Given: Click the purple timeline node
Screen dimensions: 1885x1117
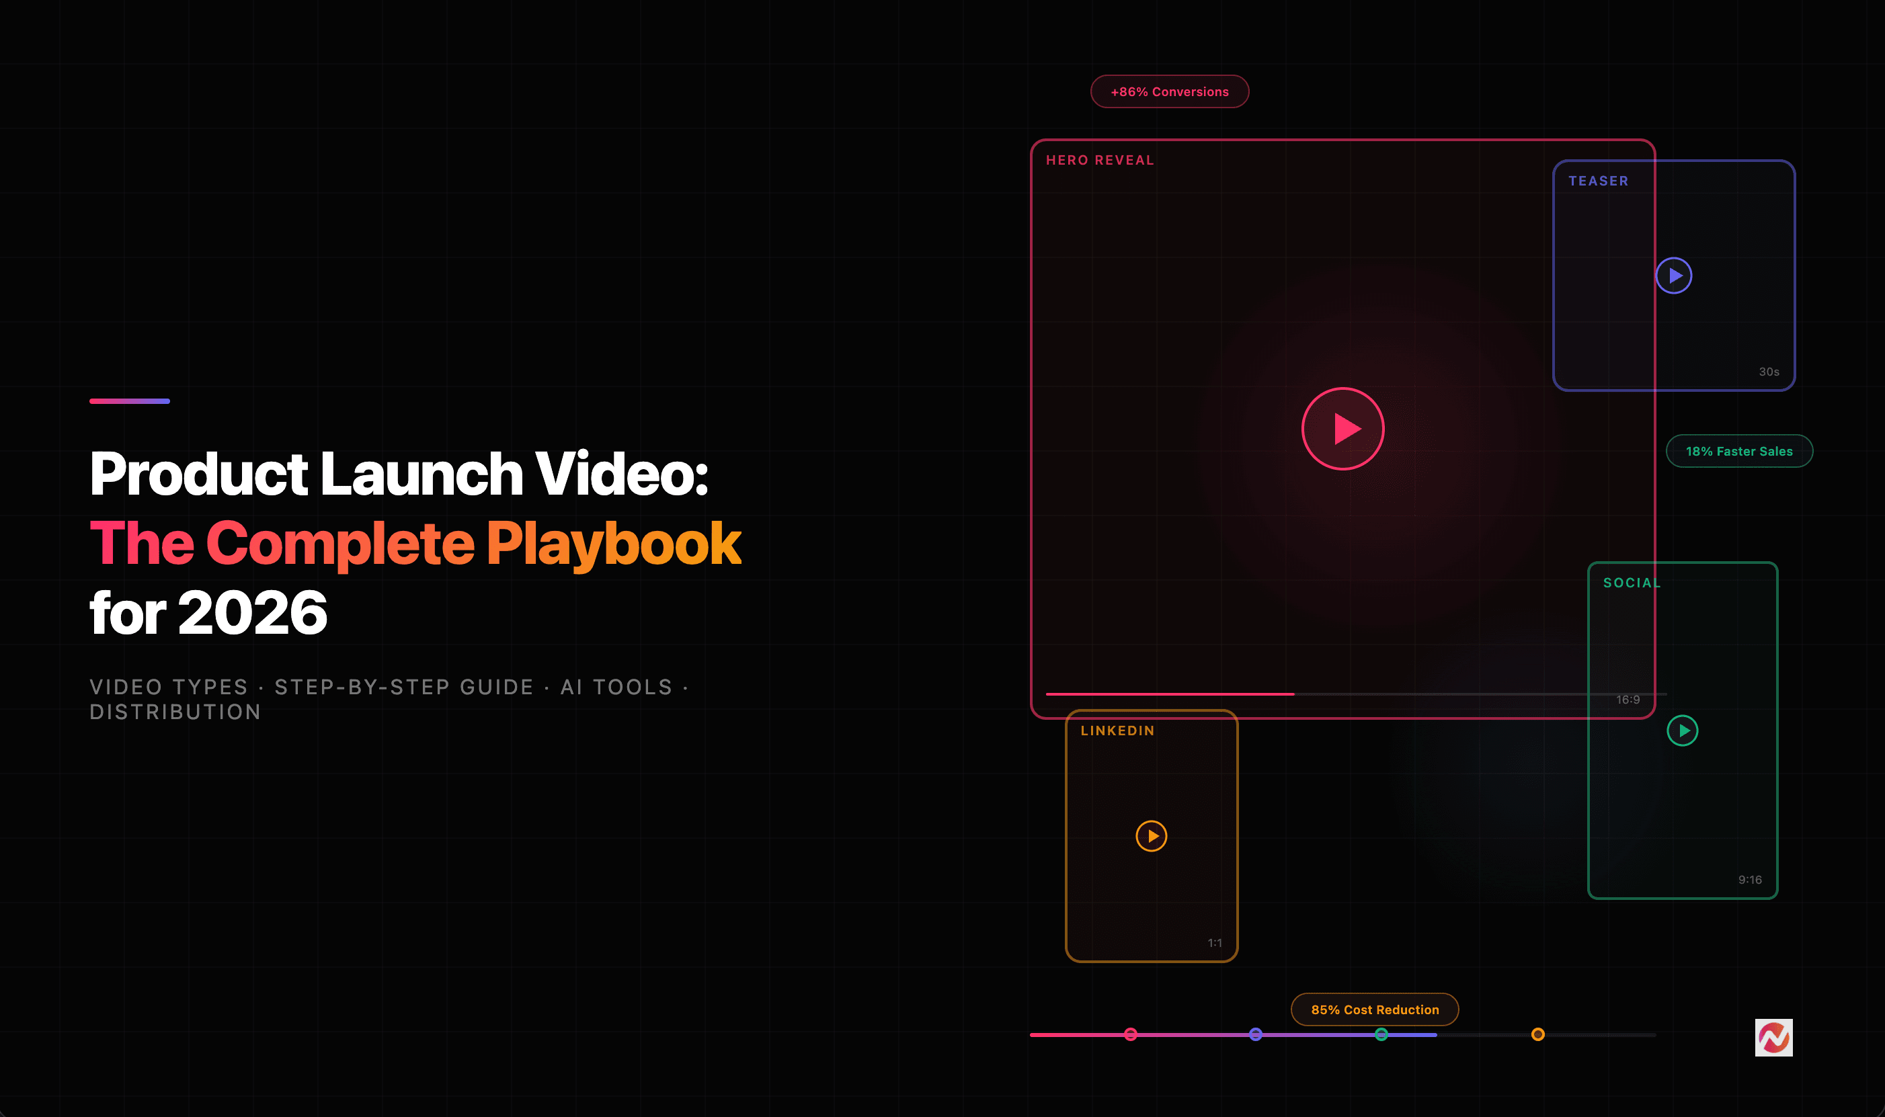Looking at the screenshot, I should [x=1256, y=1034].
